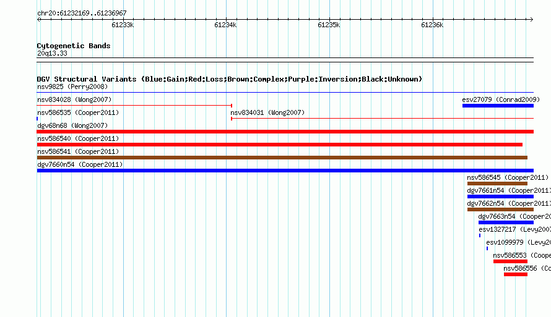Click the chr20:61232169..61236967 region label
The image size is (551, 317).
coord(82,13)
